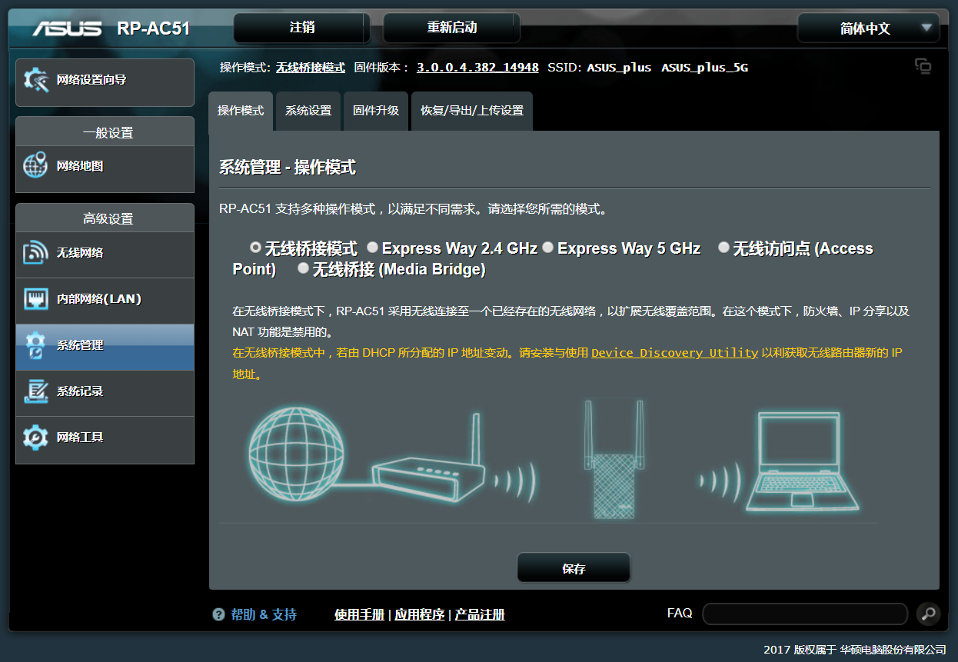This screenshot has height=662, width=958.
Task: Click the 系统记录 log icon
Action: tap(35, 391)
